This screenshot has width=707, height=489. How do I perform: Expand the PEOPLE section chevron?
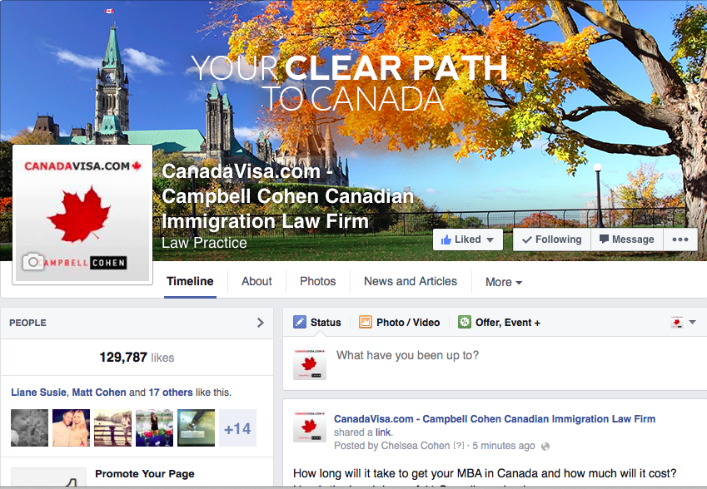[260, 323]
